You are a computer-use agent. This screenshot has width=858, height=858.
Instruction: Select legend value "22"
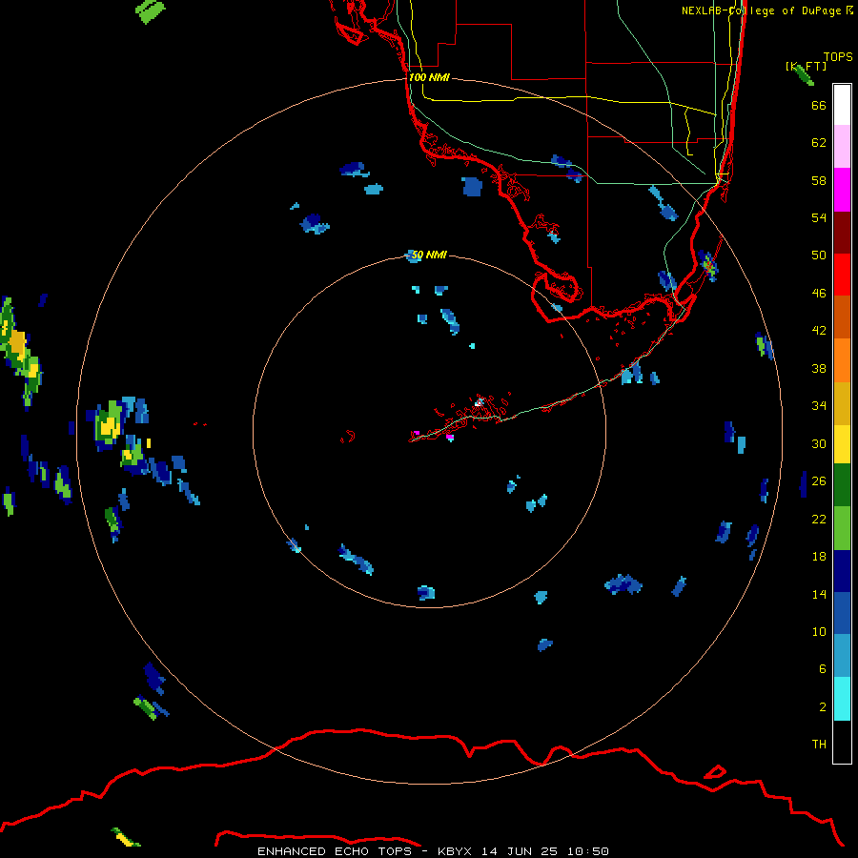[819, 519]
